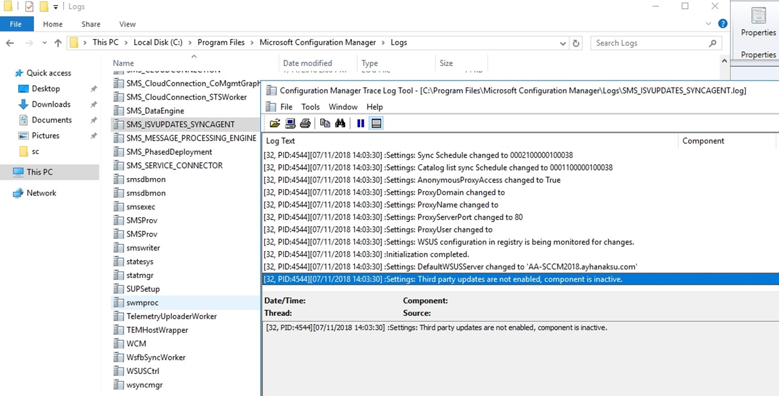The height and width of the screenshot is (396, 779).
Task: Switch to the View ribbon tab
Action: [x=128, y=24]
